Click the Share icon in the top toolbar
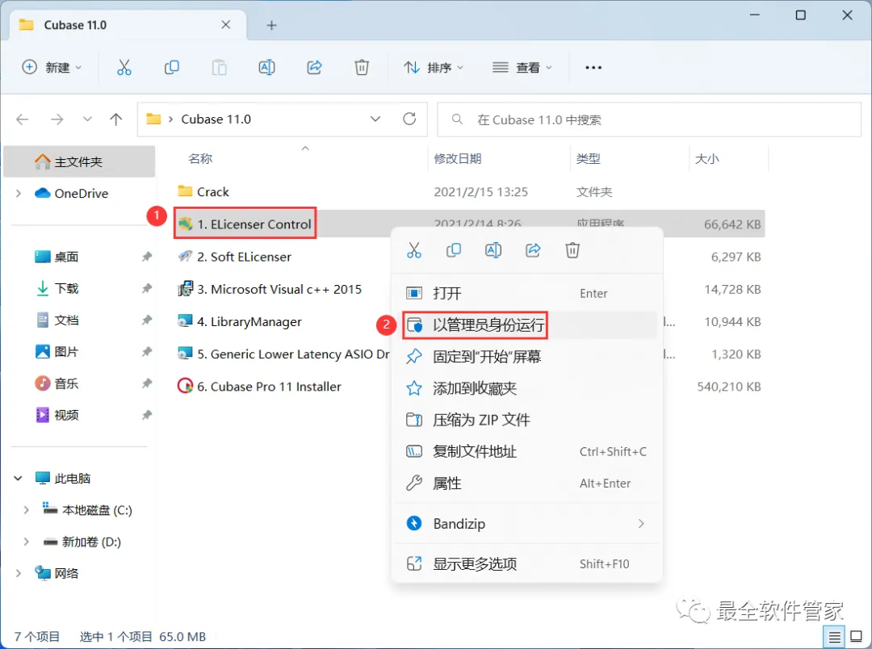Image resolution: width=872 pixels, height=649 pixels. click(314, 67)
